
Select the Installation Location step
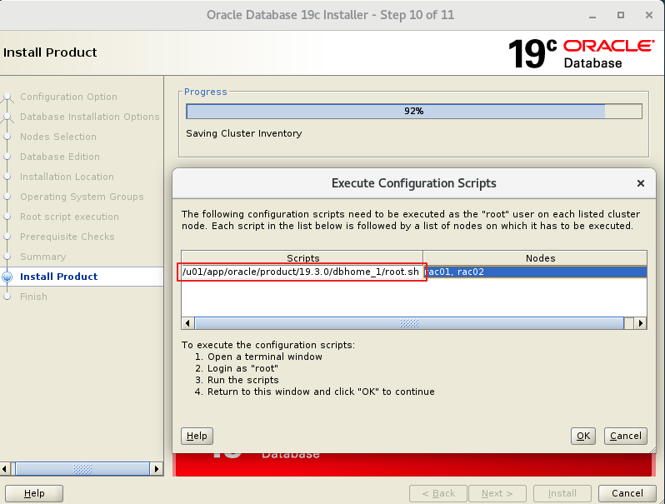point(67,177)
